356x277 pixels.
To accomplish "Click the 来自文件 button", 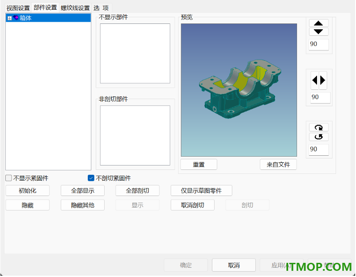I will [x=278, y=165].
